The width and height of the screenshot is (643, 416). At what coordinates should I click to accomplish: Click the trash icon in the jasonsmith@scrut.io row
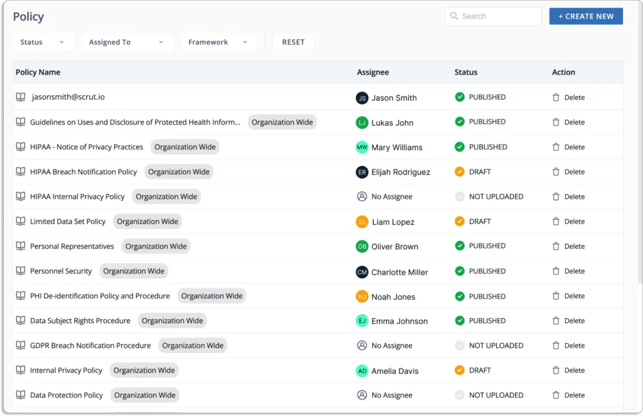pos(556,97)
